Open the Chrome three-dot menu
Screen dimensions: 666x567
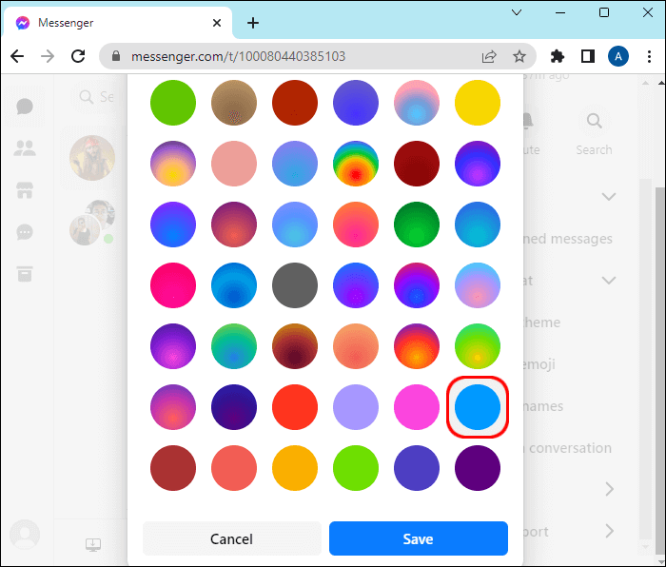click(649, 56)
